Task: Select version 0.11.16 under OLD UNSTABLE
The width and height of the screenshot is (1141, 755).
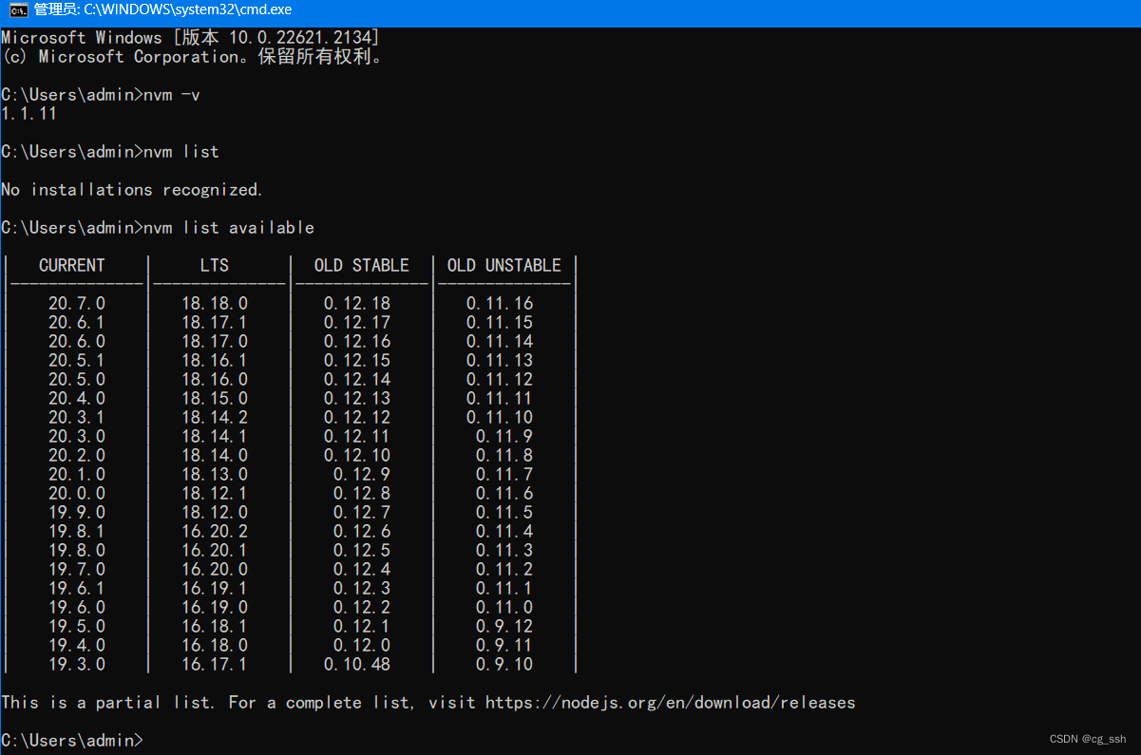Action: pyautogui.click(x=499, y=303)
